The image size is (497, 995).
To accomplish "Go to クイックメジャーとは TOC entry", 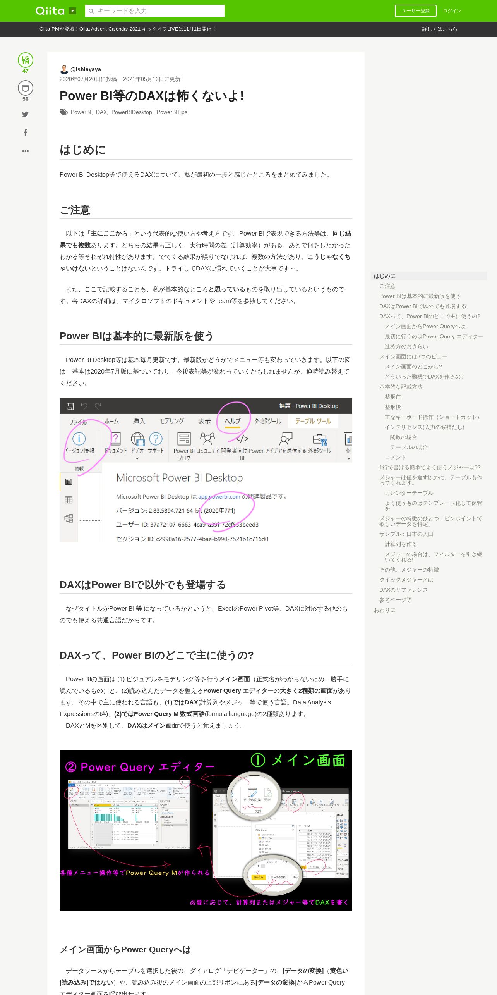I will (x=406, y=580).
